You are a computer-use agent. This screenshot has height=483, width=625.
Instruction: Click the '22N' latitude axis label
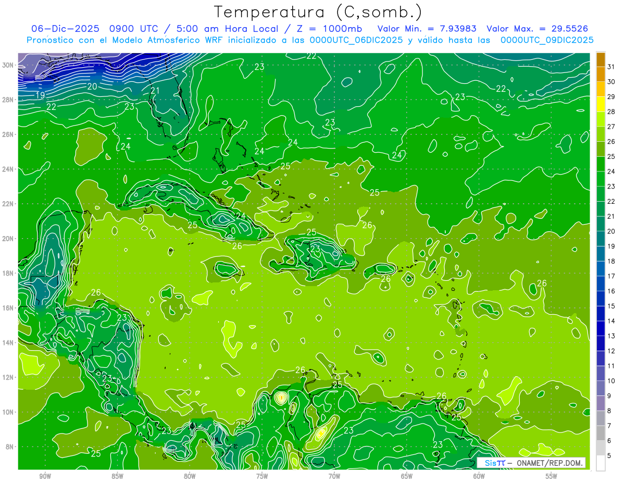tap(8, 204)
